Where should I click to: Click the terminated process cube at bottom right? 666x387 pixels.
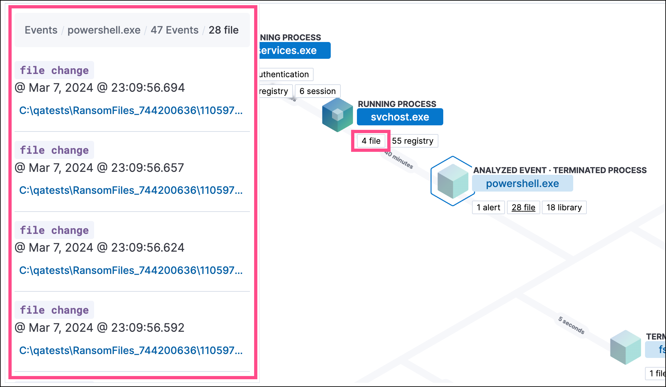(625, 347)
